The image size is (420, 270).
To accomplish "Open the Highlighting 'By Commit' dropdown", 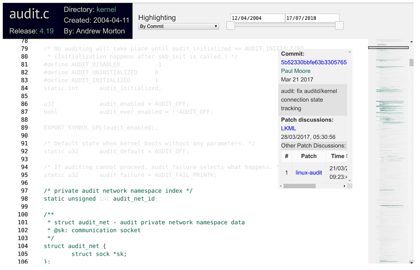I will 178,26.
